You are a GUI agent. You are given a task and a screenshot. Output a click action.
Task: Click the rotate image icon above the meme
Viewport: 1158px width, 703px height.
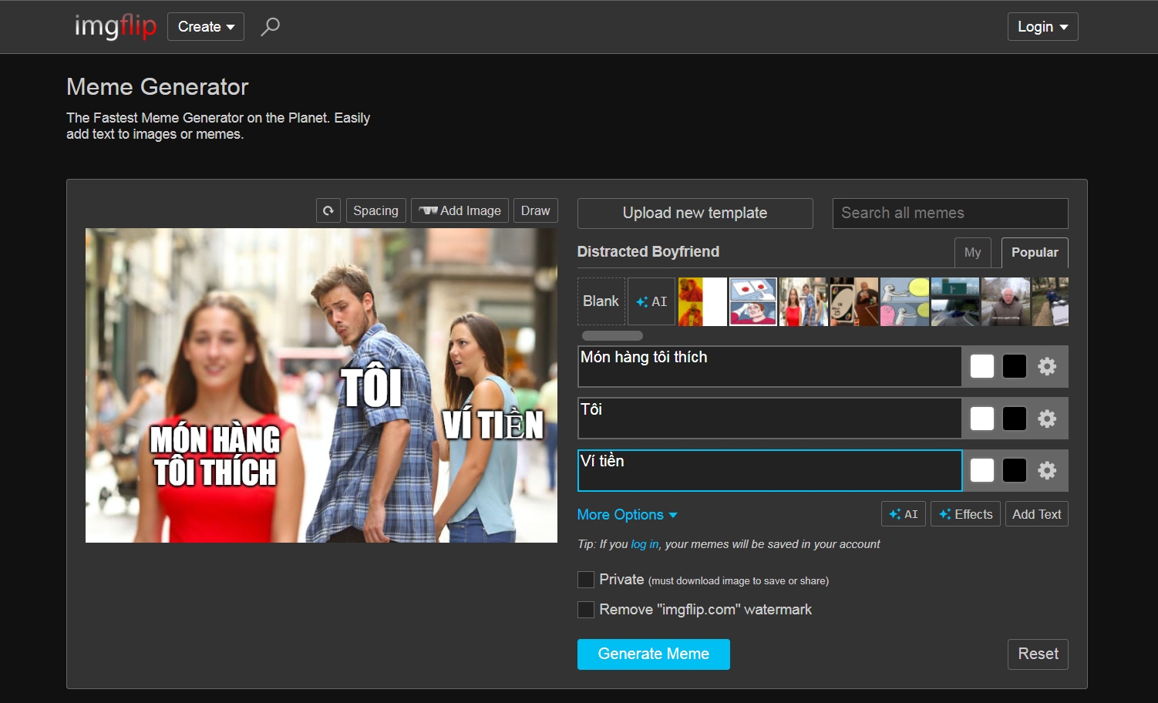coord(328,210)
